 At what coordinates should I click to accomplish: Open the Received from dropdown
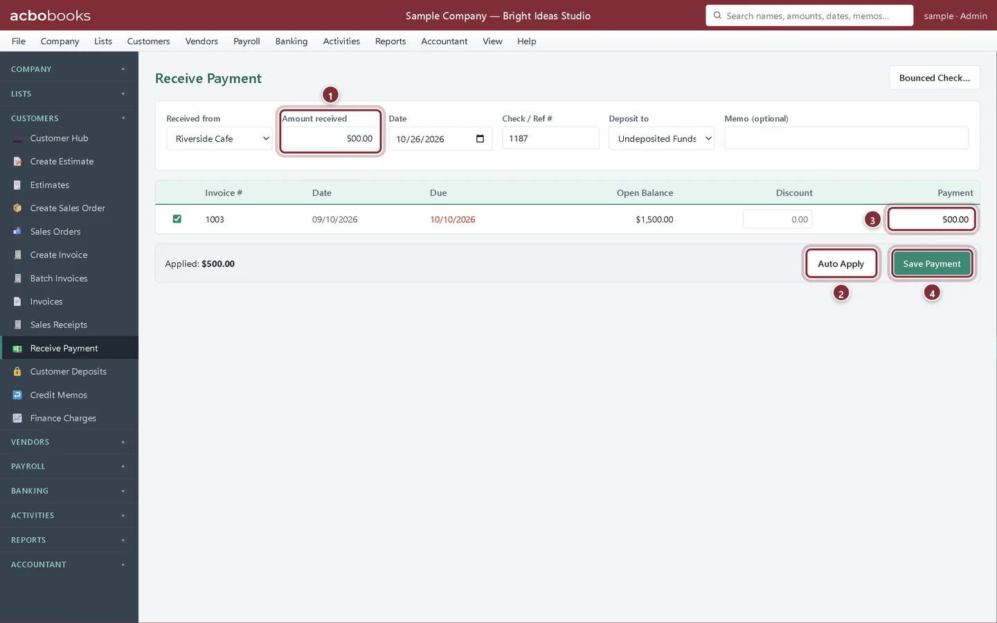(219, 138)
